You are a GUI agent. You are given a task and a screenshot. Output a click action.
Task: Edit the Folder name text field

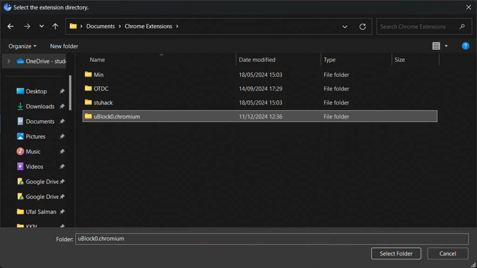[272, 239]
